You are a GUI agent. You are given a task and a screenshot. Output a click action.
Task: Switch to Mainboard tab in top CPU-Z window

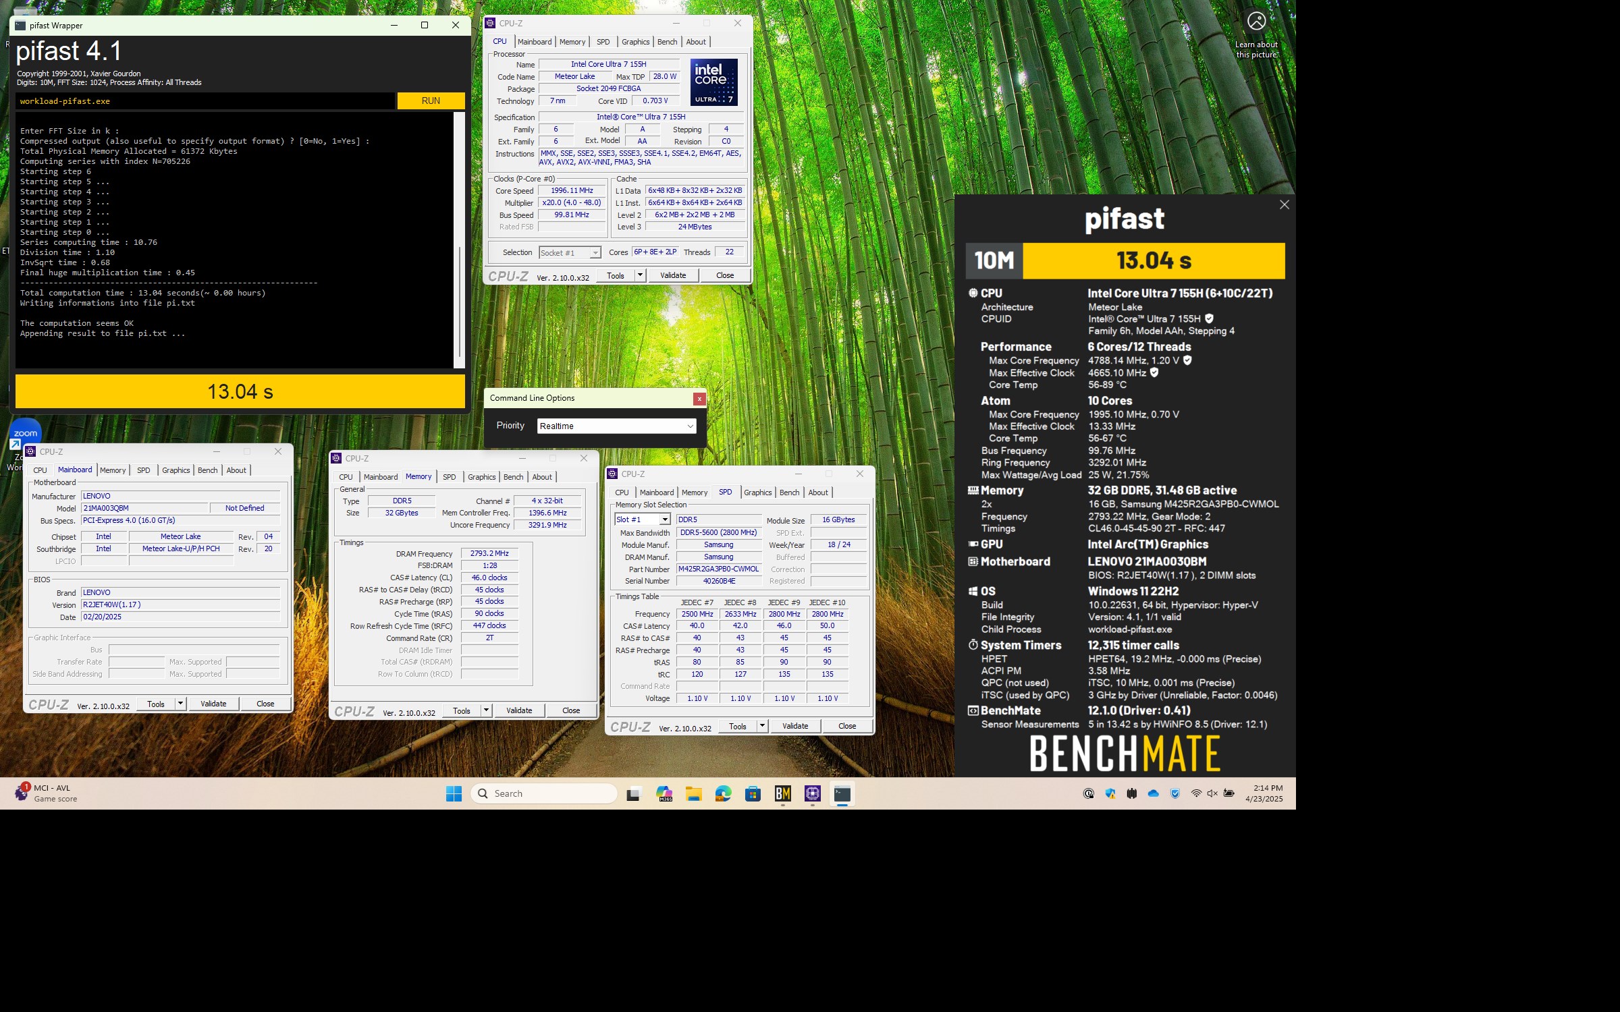pos(535,42)
